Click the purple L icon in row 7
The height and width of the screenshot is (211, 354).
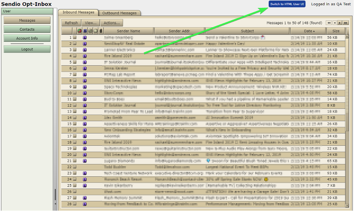[85, 75]
